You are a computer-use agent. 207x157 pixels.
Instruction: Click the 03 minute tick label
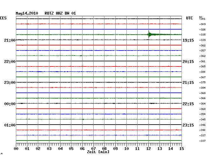coord(49,149)
